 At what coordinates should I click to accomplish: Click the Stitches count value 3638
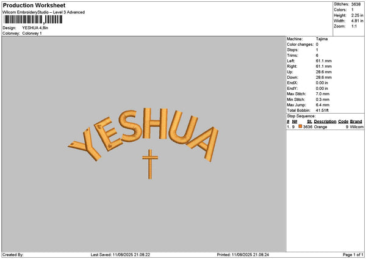[x=356, y=4]
